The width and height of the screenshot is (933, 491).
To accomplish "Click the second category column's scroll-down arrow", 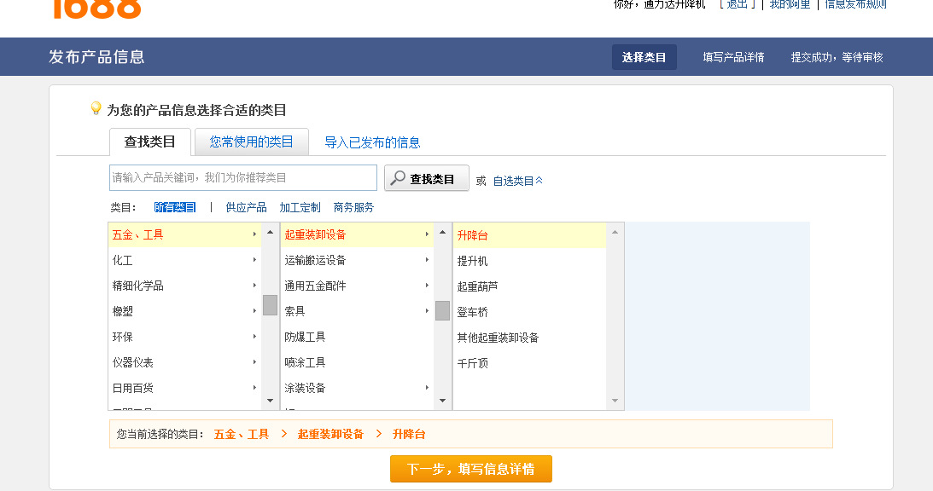I will pyautogui.click(x=442, y=400).
